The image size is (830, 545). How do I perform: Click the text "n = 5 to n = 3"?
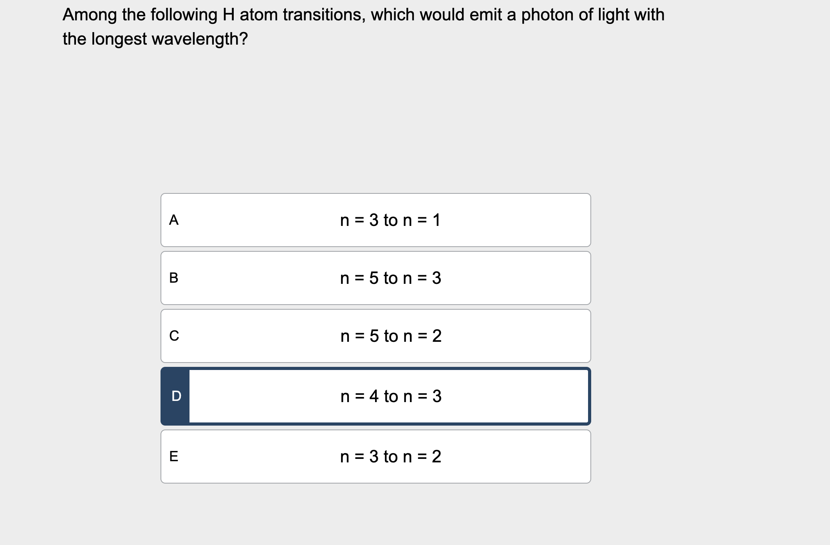(390, 278)
